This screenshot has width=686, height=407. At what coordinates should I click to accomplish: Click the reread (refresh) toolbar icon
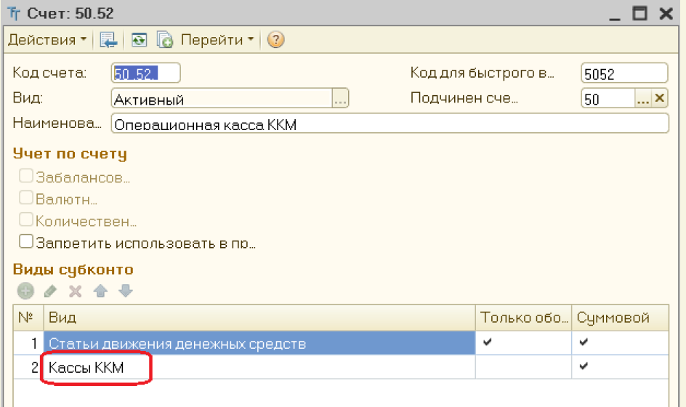(x=138, y=40)
